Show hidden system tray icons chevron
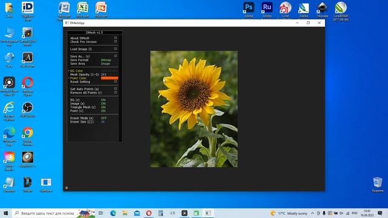 click(312, 213)
